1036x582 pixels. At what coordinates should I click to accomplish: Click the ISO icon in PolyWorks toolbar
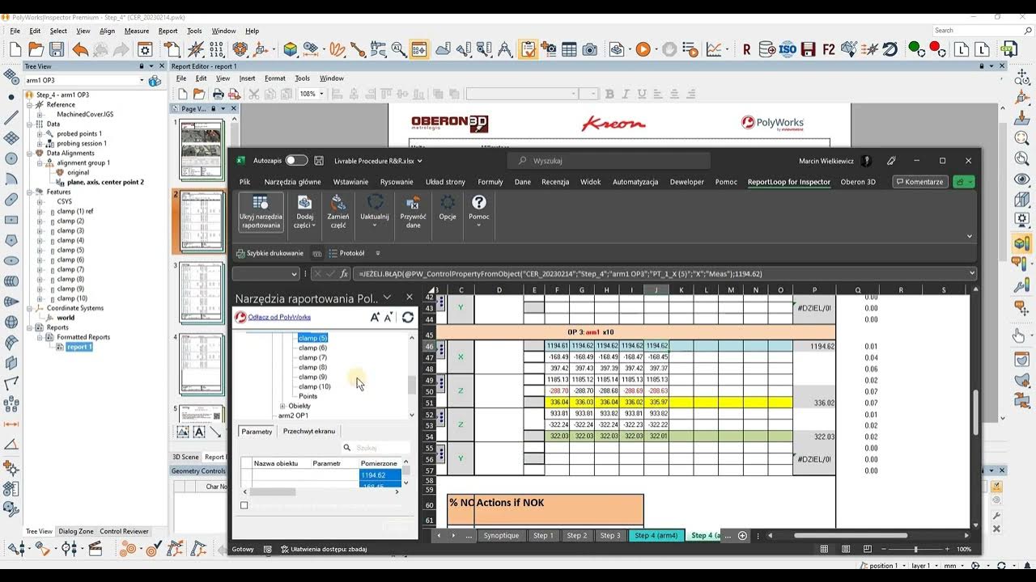click(x=788, y=49)
